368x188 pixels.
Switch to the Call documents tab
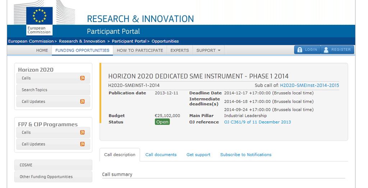click(x=161, y=155)
